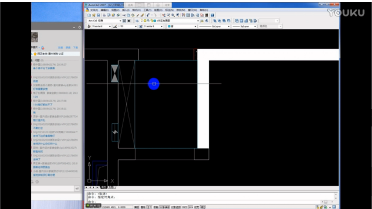Open the Properties palette icon
Viewport: 372px width, 209px height.
coord(183,15)
